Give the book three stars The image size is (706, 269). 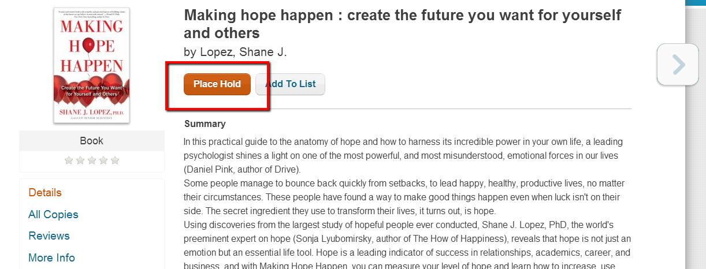click(92, 160)
